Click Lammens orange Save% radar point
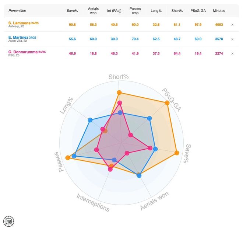The height and width of the screenshot is (230, 243). pos(177,153)
